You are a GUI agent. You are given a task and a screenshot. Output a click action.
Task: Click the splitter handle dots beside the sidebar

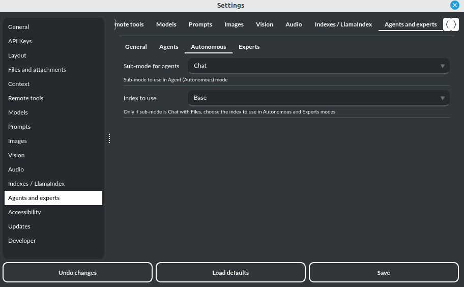pyautogui.click(x=109, y=138)
